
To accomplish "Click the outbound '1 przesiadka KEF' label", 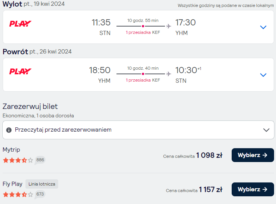I will coord(143,32).
